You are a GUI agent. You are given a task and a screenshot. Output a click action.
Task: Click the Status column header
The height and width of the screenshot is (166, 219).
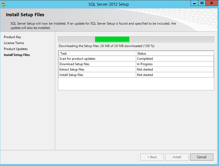(175, 54)
